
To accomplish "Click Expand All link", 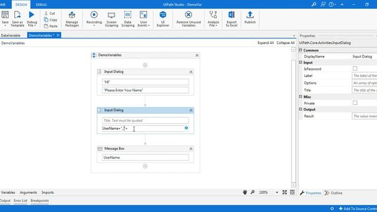I will 266,43.
